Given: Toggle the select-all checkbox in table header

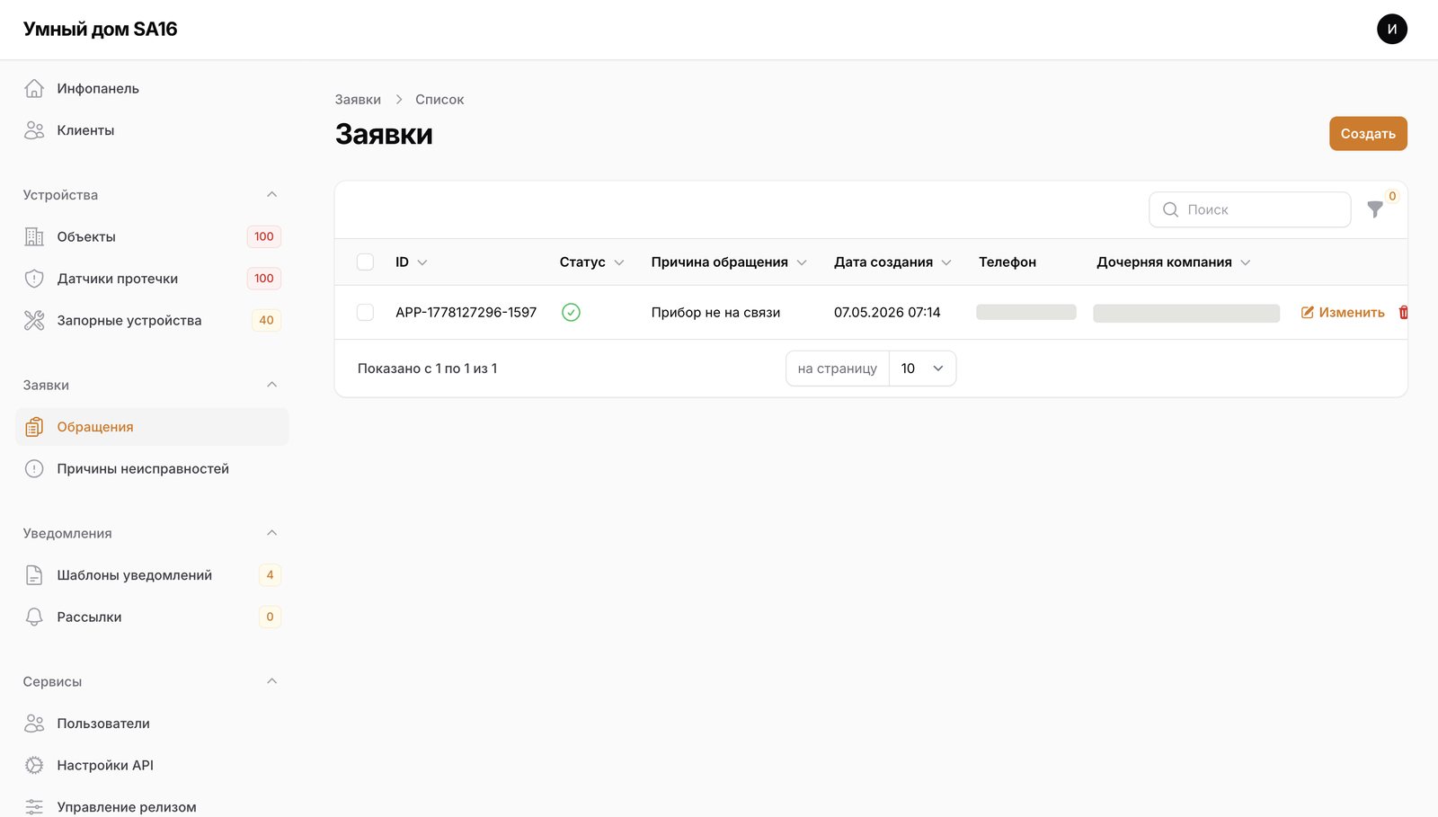Looking at the screenshot, I should (x=365, y=262).
